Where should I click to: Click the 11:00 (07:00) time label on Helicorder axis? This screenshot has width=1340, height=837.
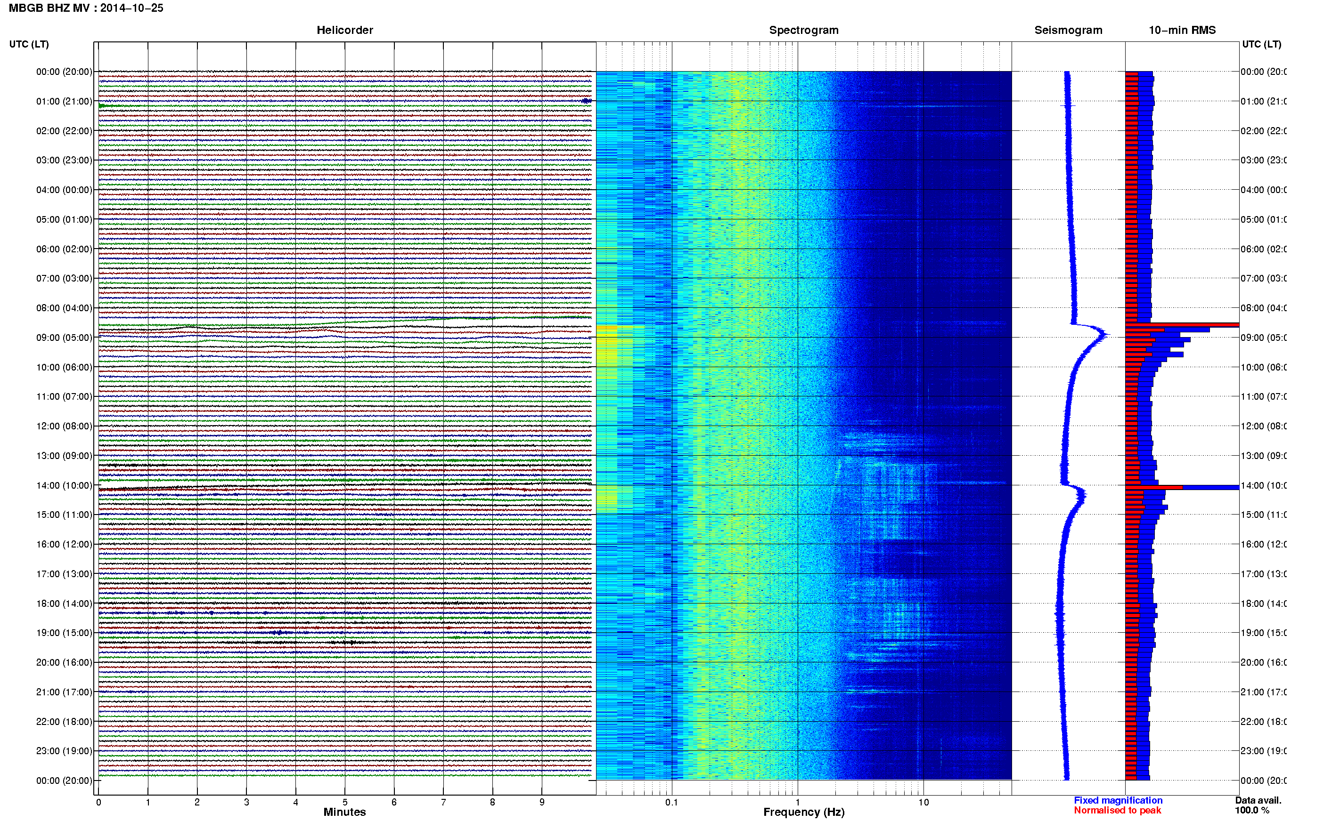(x=64, y=396)
